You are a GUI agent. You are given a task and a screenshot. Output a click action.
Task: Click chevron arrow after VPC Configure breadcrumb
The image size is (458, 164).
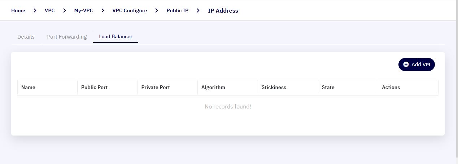157,10
